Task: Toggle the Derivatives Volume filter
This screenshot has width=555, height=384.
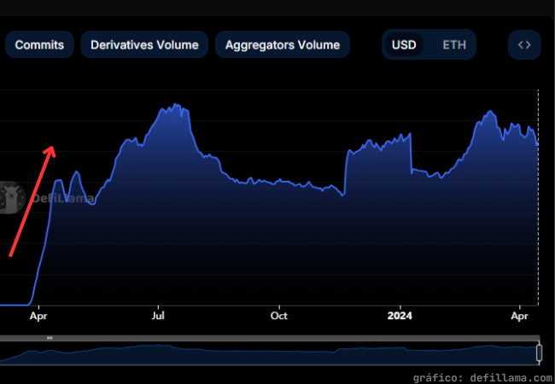Action: (x=144, y=44)
